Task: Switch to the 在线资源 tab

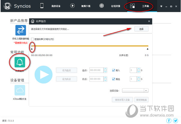Action: coord(116,6)
